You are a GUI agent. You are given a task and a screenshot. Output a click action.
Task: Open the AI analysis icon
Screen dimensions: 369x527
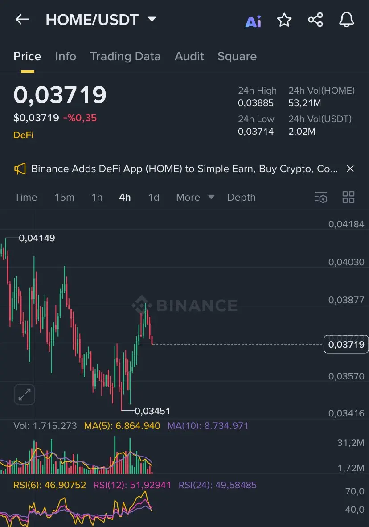click(x=253, y=21)
